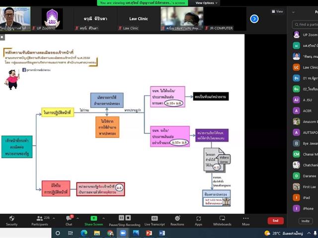The image size is (318, 238).
Task: Open File Explorer from the taskbar
Action: [x=97, y=233]
